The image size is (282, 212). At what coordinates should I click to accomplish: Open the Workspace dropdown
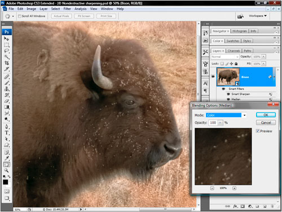tap(258, 16)
